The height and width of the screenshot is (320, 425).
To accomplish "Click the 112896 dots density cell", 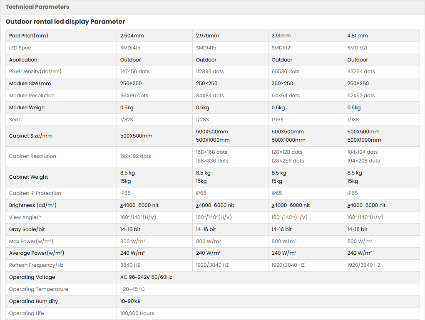I will pyautogui.click(x=210, y=71).
